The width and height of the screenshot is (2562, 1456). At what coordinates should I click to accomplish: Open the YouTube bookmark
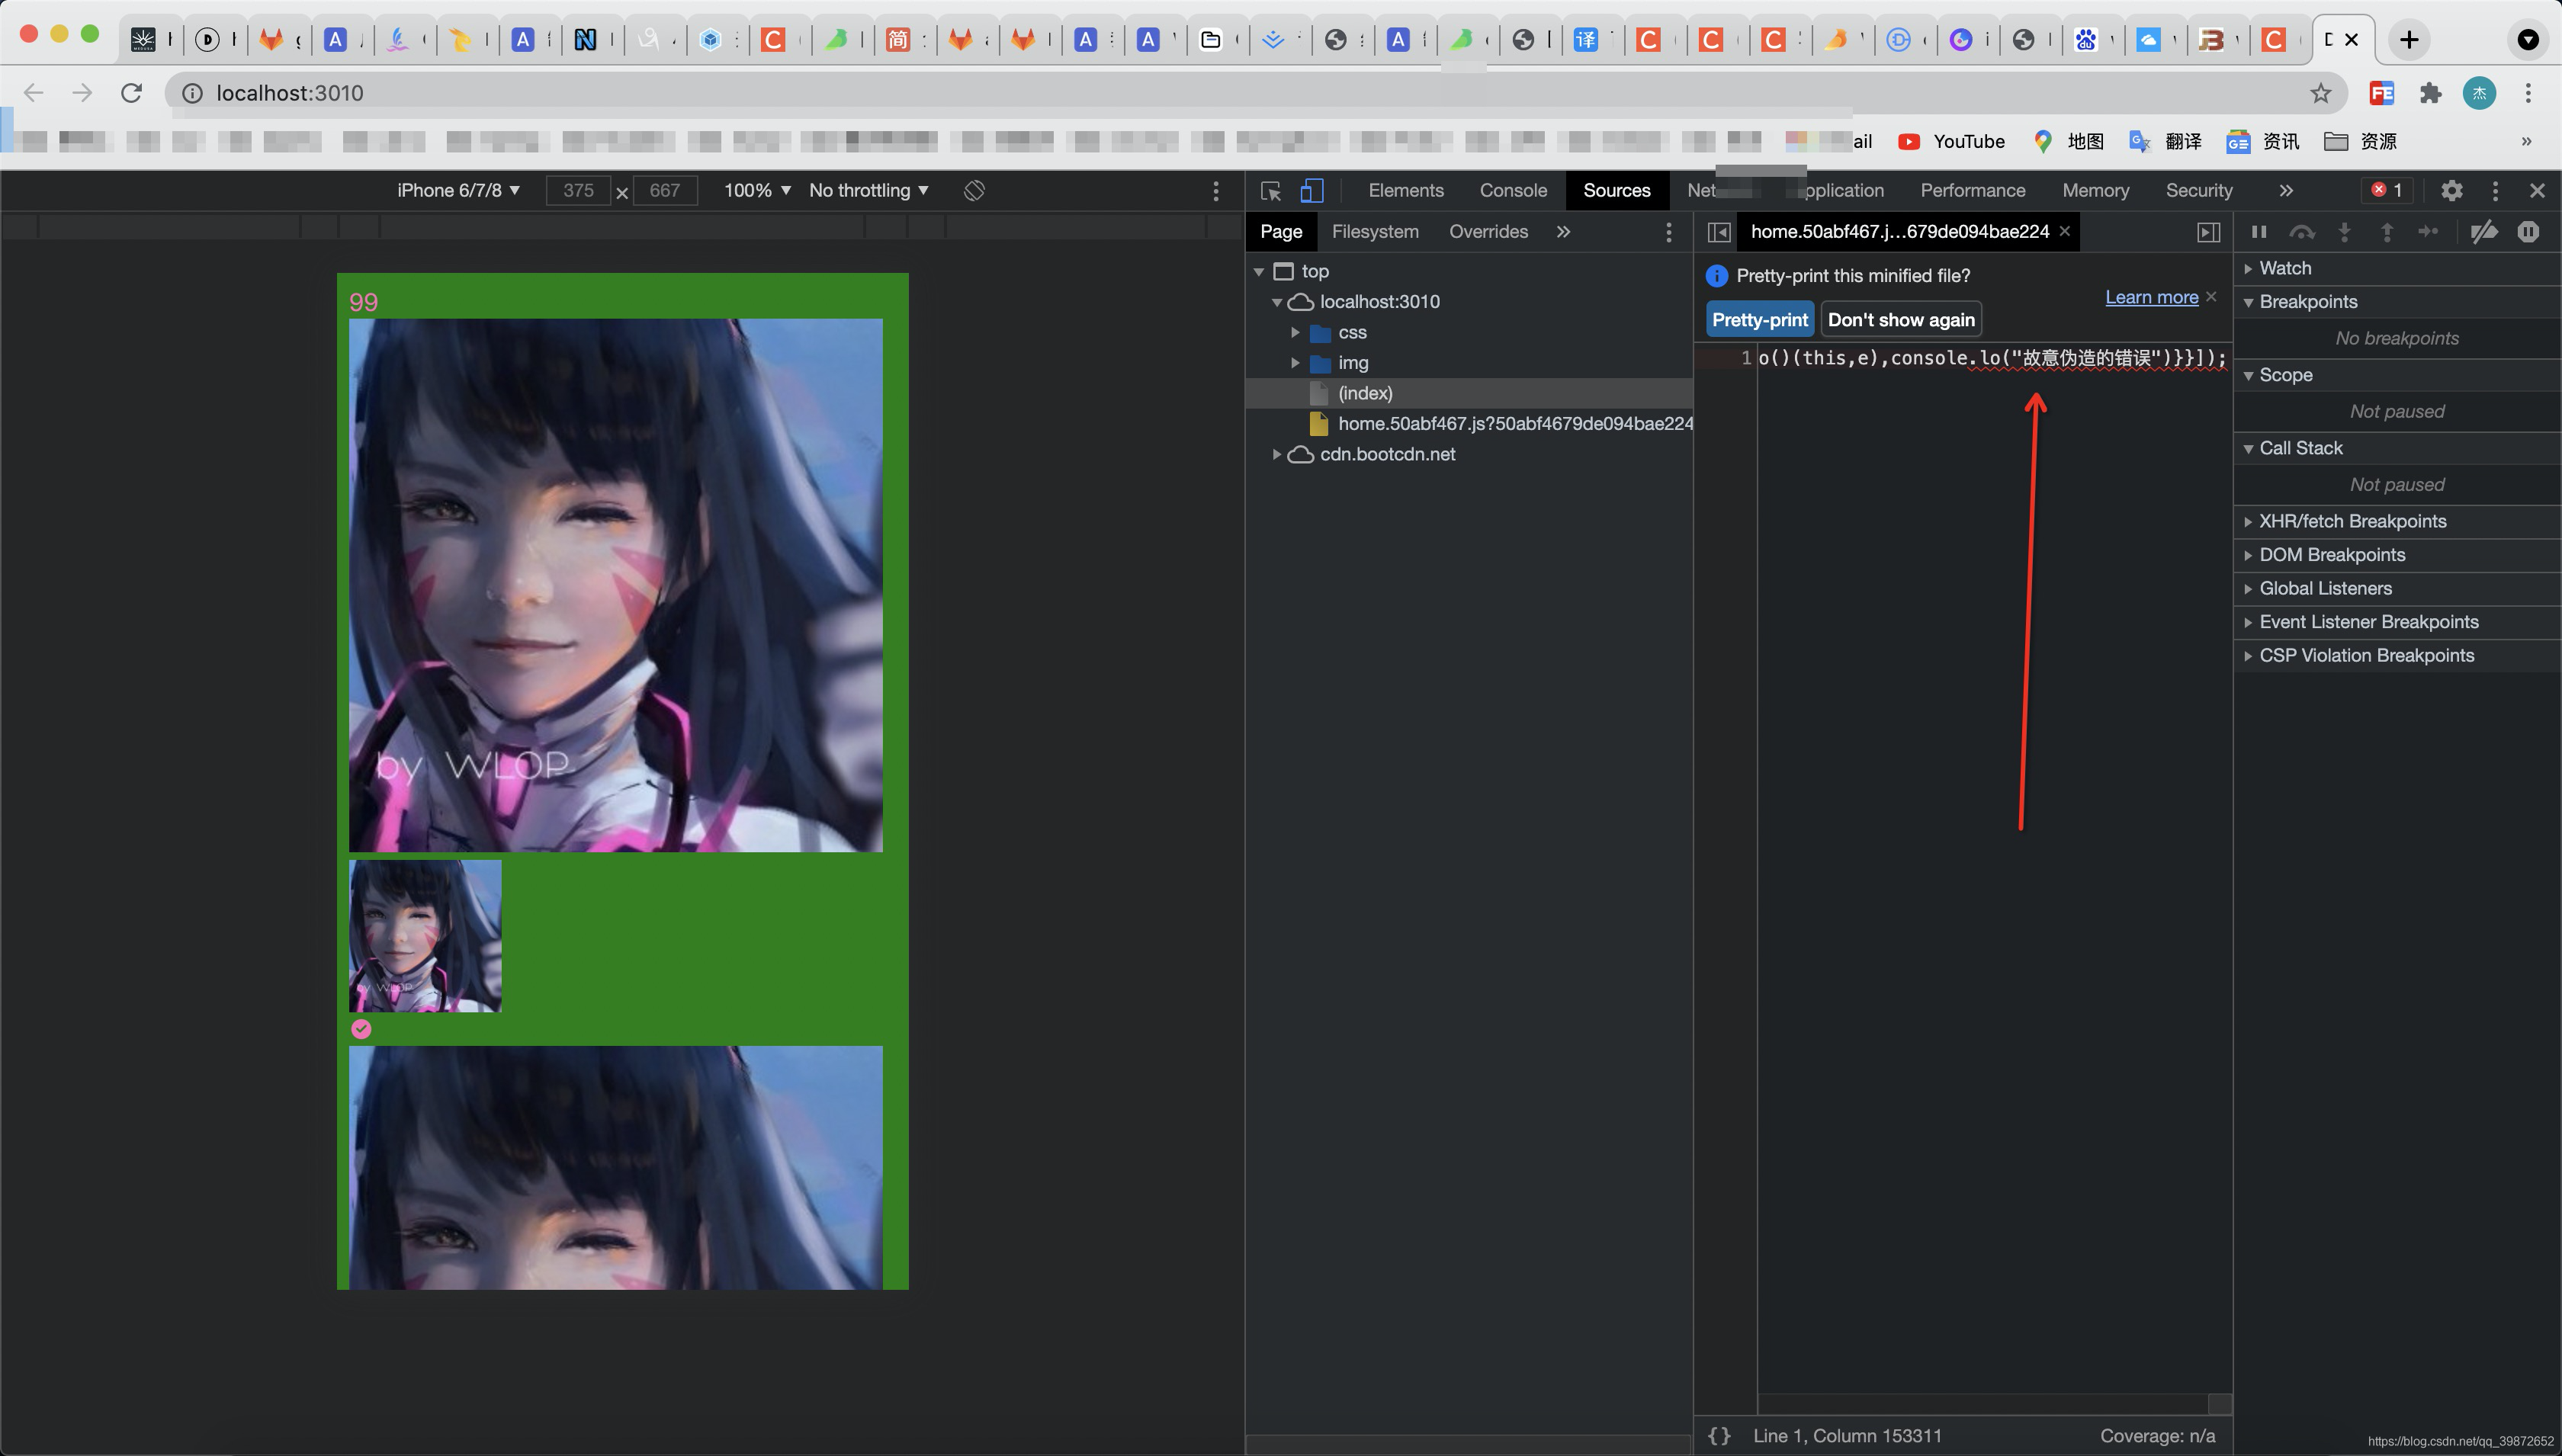pyautogui.click(x=1951, y=141)
